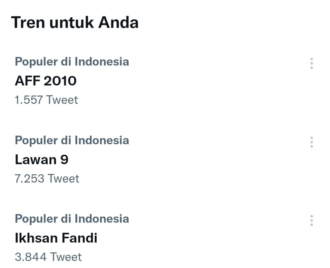The width and height of the screenshot is (330, 268).
Task: Click the word Tweet after 1.557
Action: pos(62,100)
